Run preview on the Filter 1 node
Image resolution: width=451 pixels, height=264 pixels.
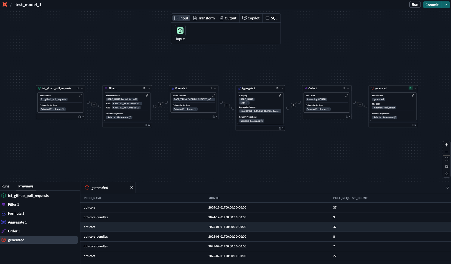coord(144,88)
